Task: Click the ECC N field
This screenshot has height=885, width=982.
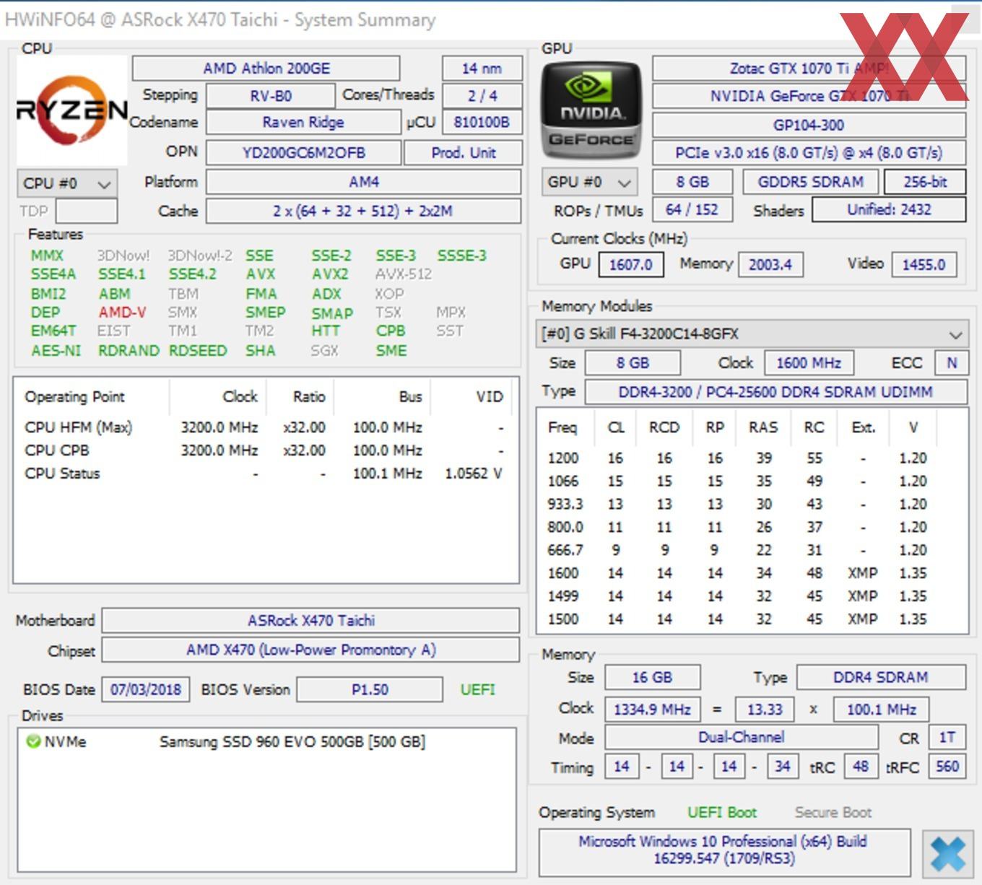Action: 952,363
